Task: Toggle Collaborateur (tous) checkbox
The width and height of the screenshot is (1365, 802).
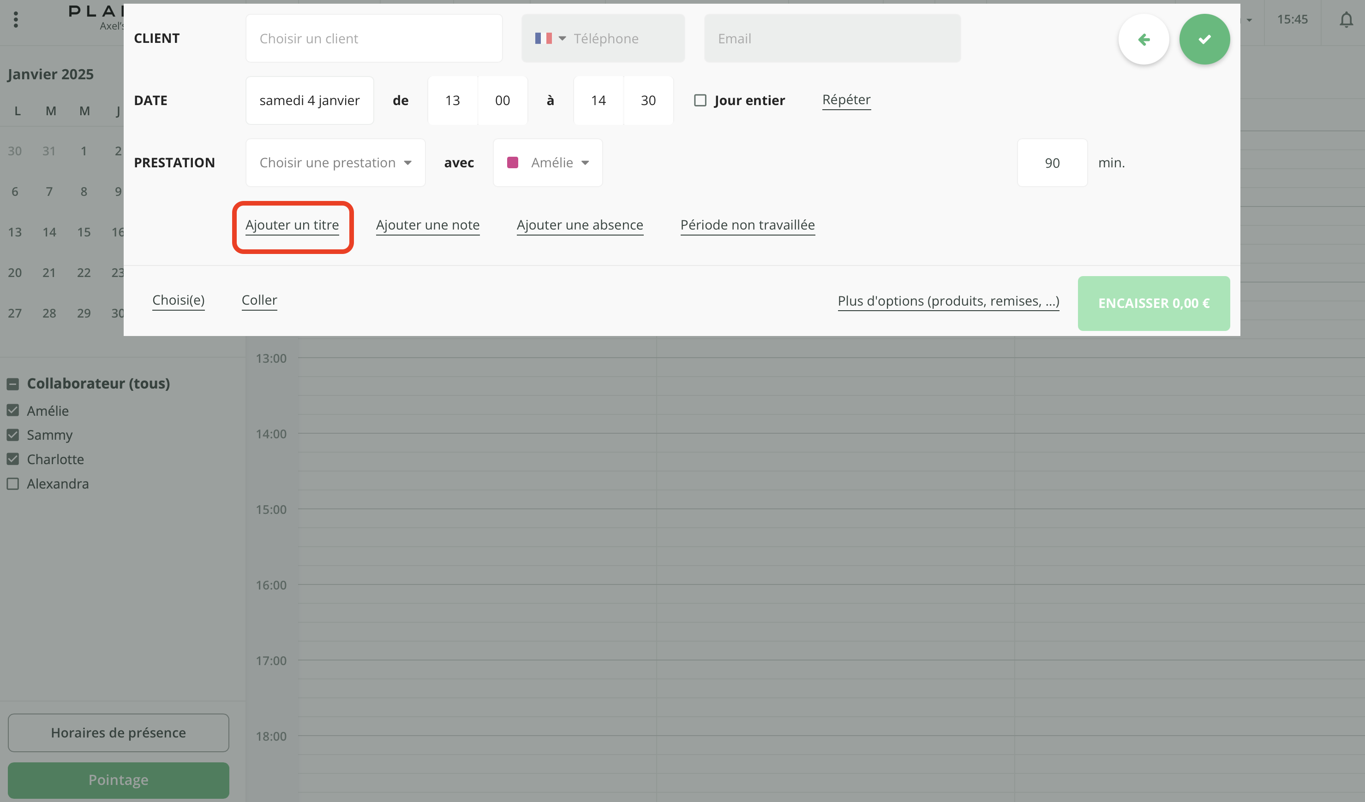Action: click(13, 383)
